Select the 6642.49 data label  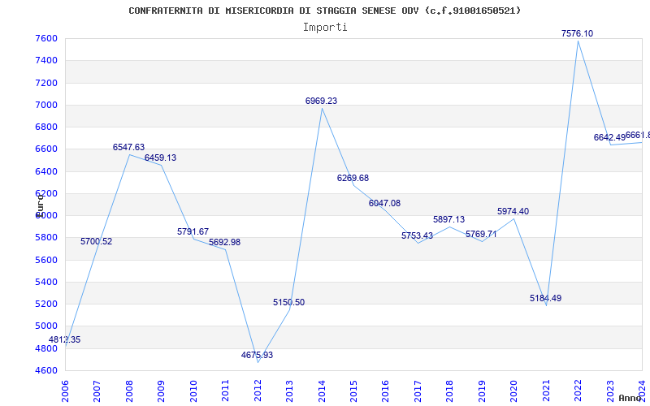609,137
